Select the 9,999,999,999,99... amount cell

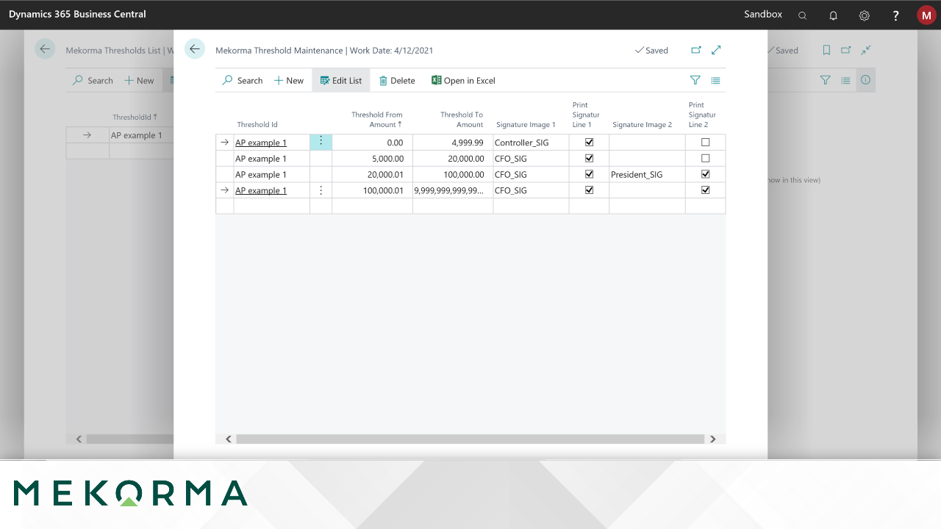(453, 190)
